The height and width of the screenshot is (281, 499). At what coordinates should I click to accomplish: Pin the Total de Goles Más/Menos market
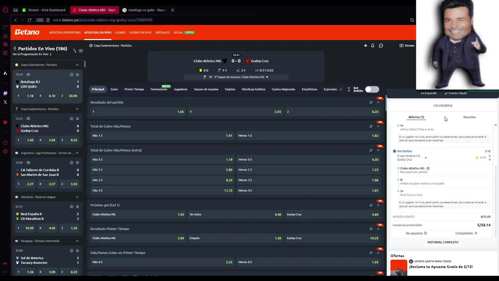point(371,126)
